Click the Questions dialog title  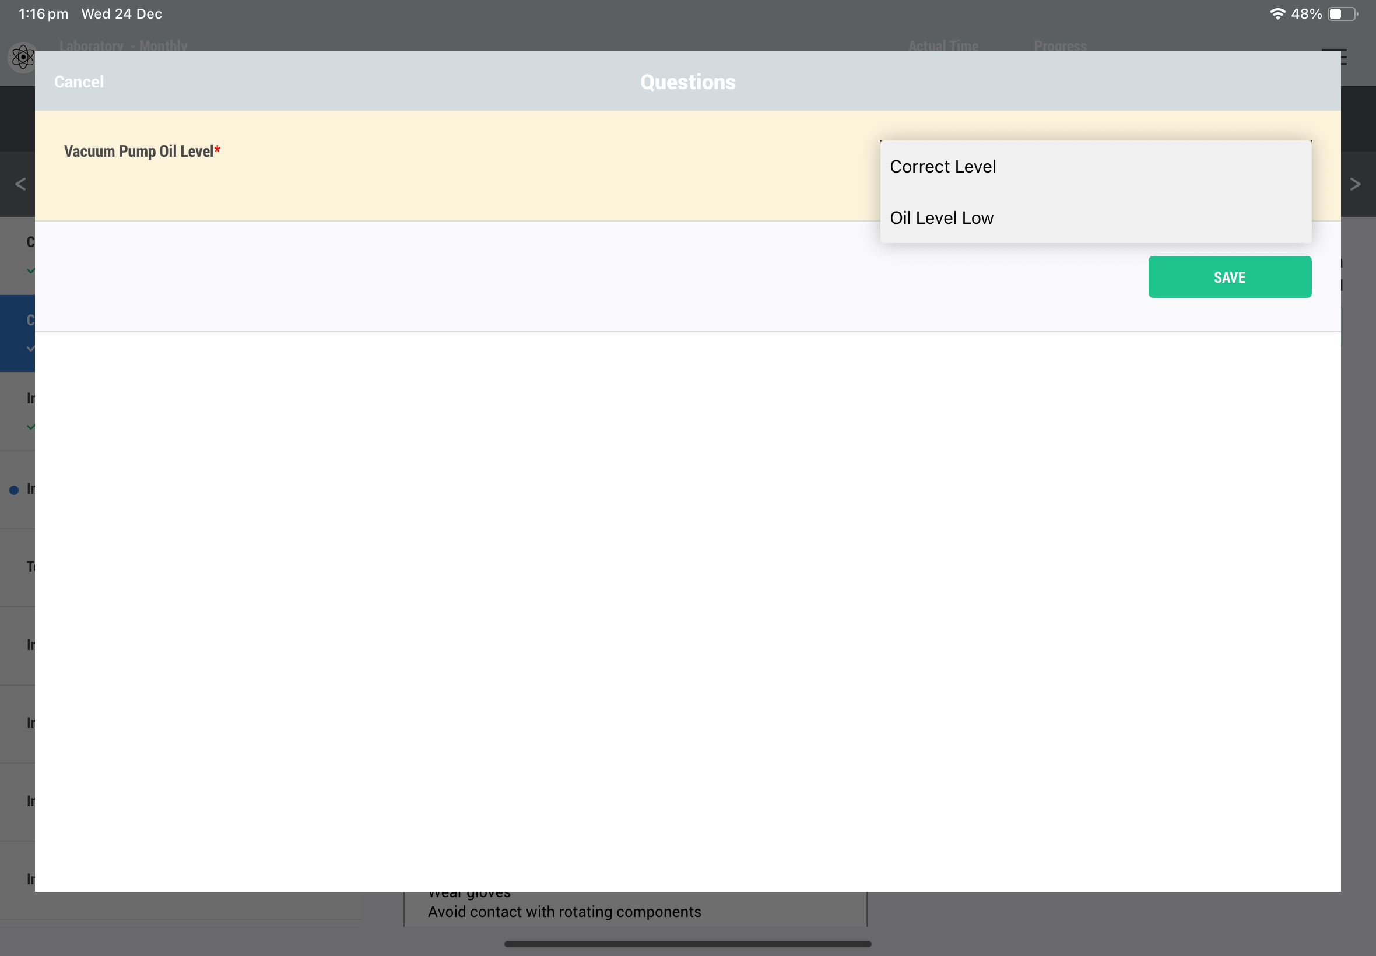[x=687, y=82]
